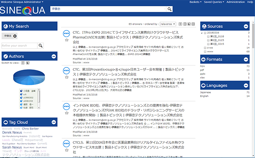
Task: Switch results to grid view icon
Action: [x=185, y=24]
